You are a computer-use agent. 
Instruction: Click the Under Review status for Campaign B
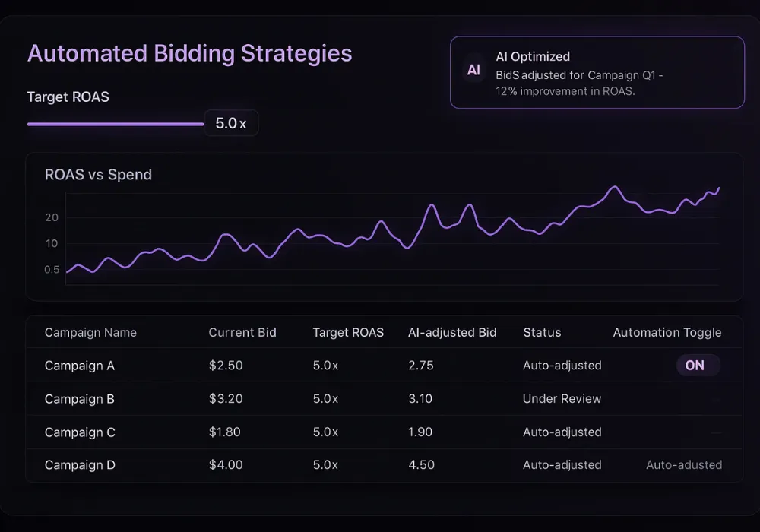(562, 399)
